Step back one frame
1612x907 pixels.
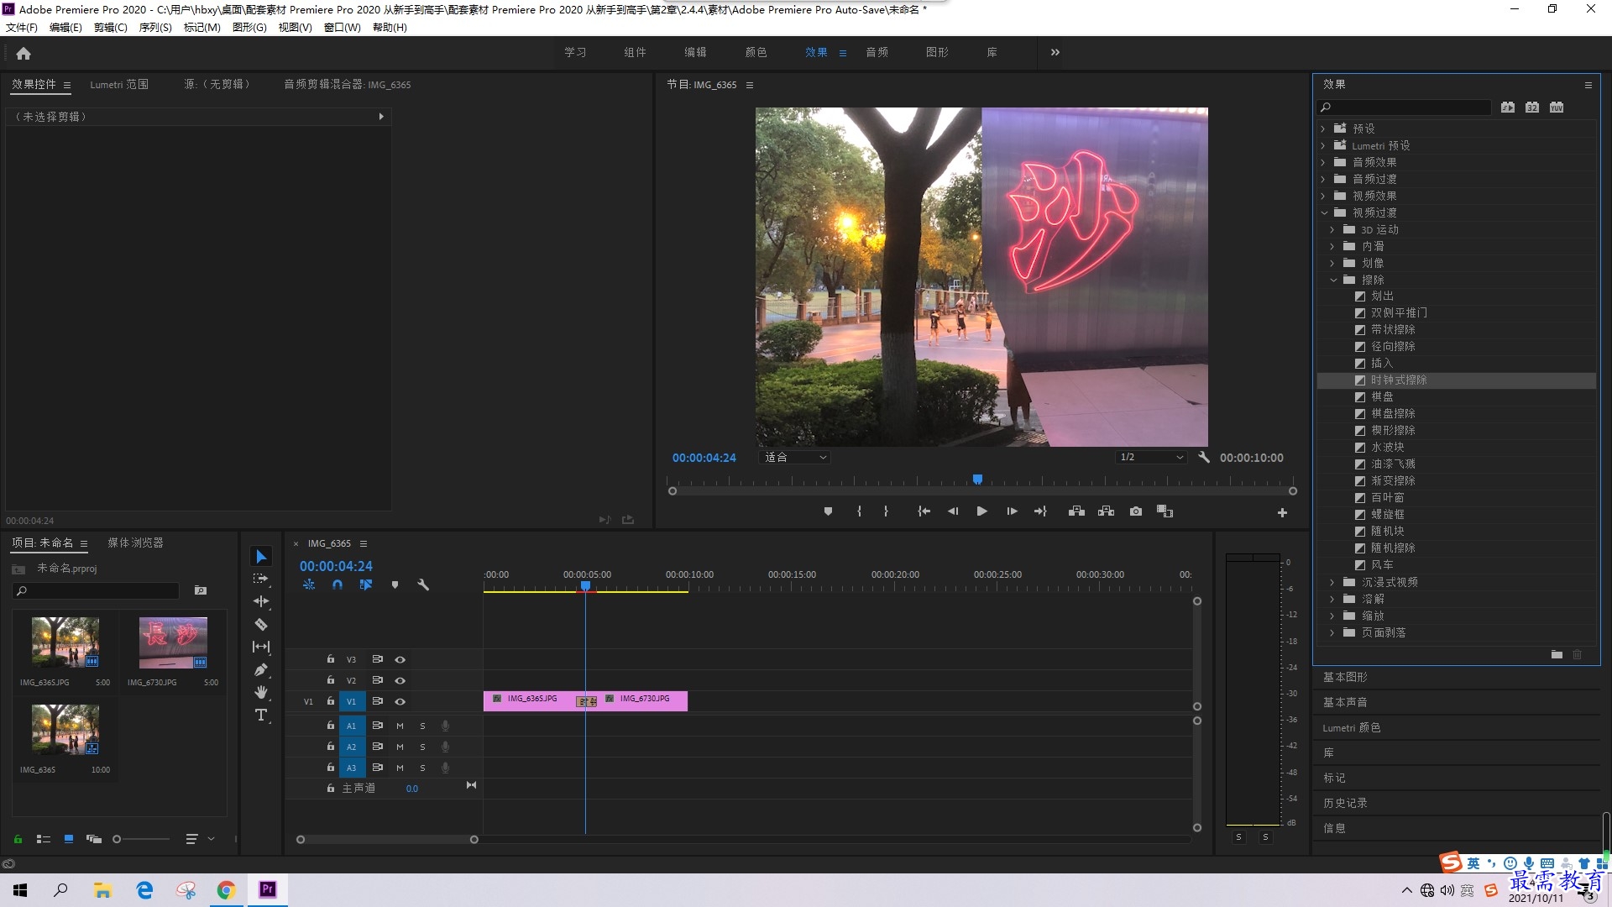coord(953,511)
